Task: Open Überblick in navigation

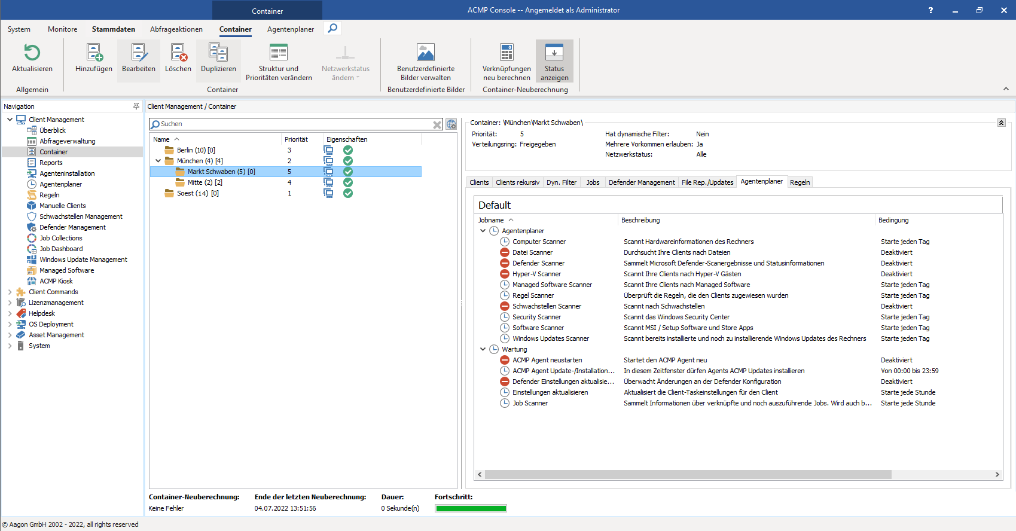Action: click(53, 130)
